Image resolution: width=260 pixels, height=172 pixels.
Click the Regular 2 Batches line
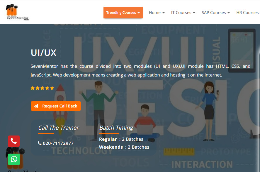(x=121, y=139)
